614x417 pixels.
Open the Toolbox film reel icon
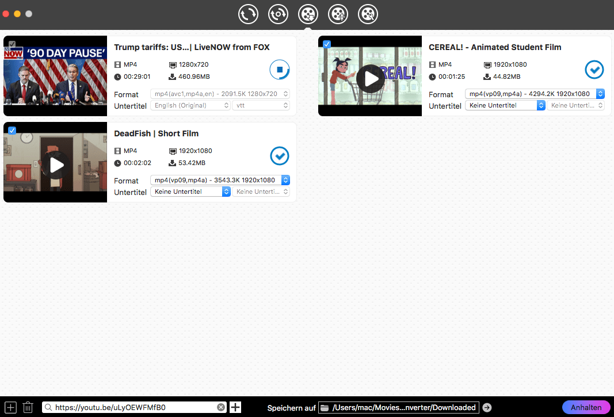[x=338, y=14]
